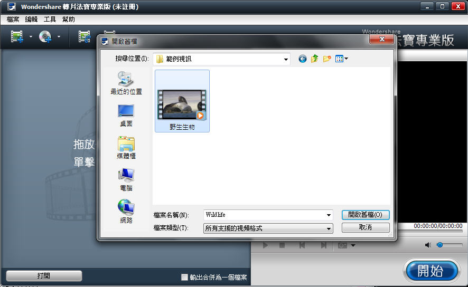Open the 檔案類型 format dropdown
The height and width of the screenshot is (287, 468).
click(329, 228)
